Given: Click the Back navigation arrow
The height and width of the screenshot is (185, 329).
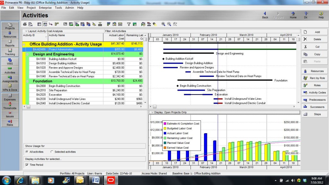Looking at the screenshot, I should click(265, 15).
